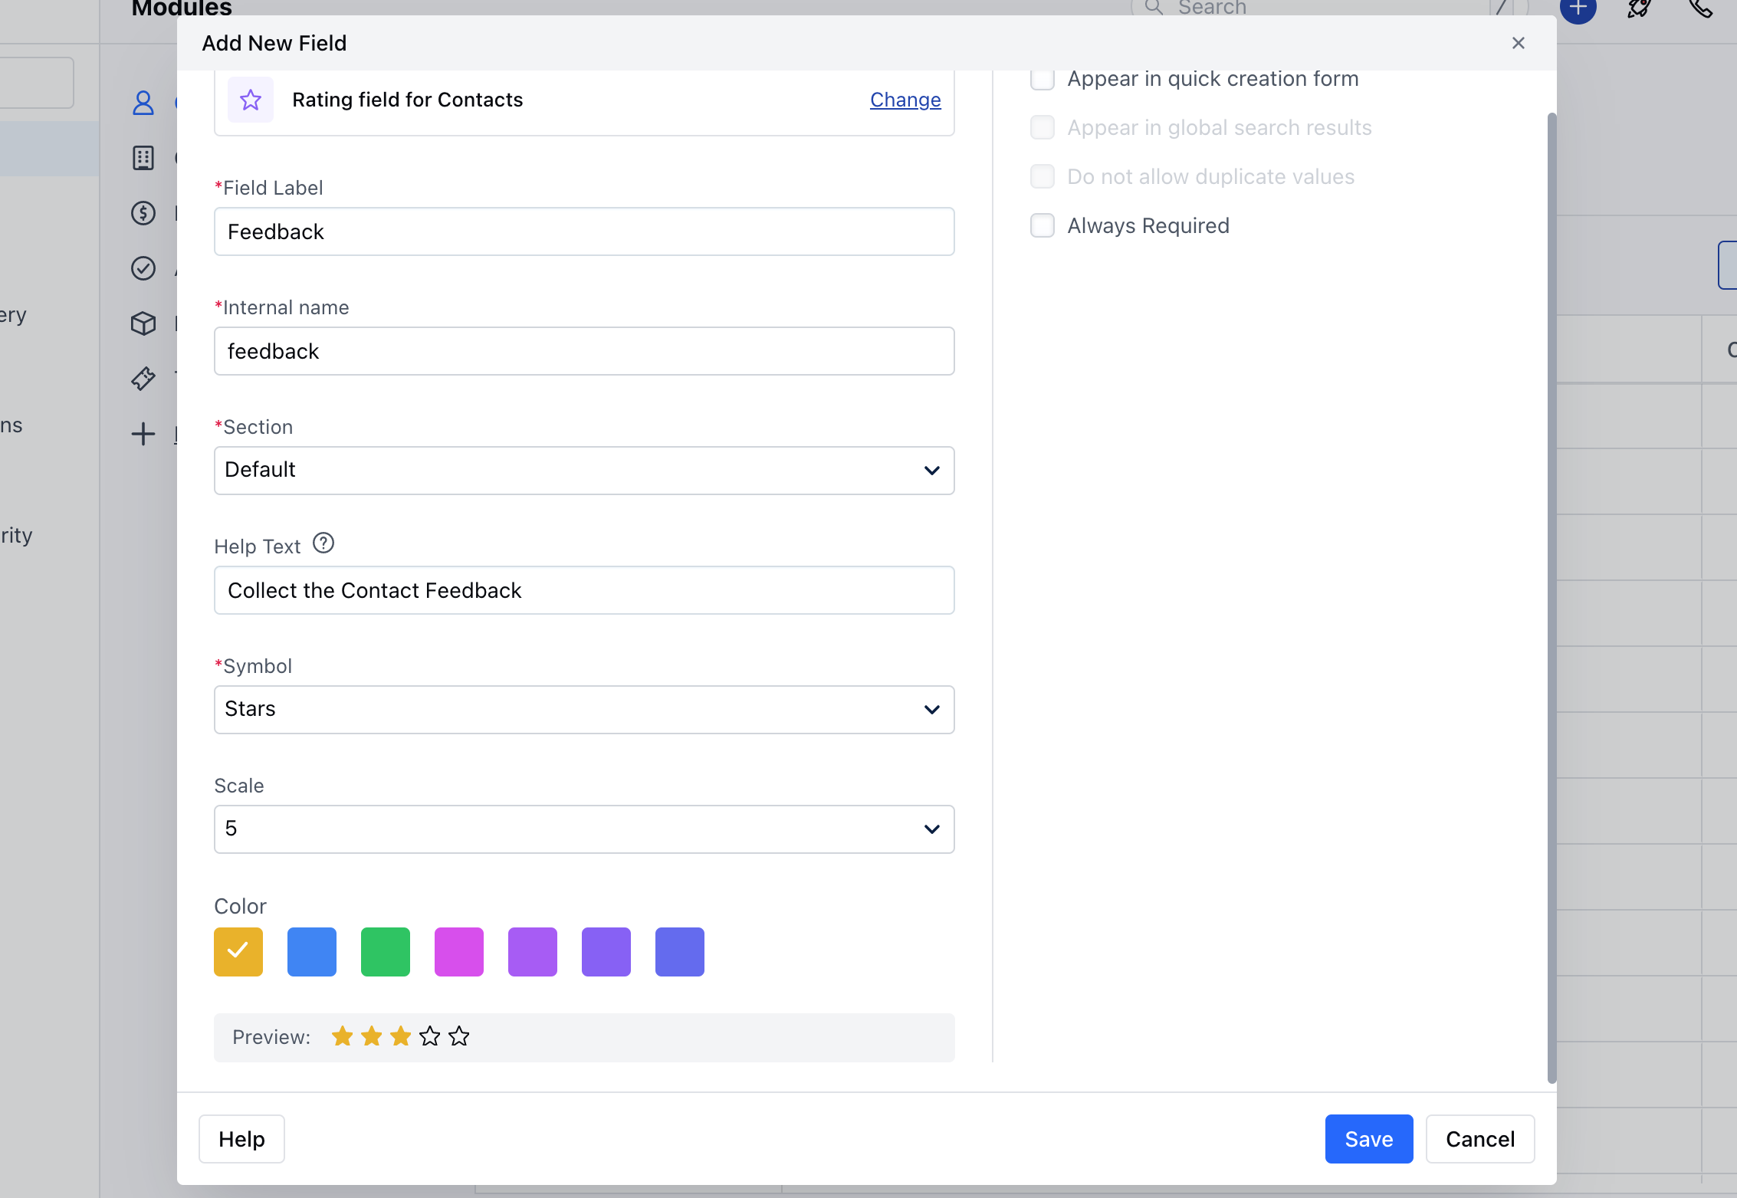Select the green color swatch

385,952
